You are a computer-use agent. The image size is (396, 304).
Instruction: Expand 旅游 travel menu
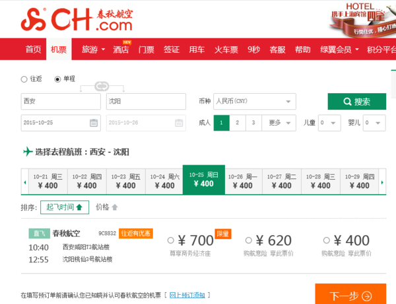tap(93, 50)
